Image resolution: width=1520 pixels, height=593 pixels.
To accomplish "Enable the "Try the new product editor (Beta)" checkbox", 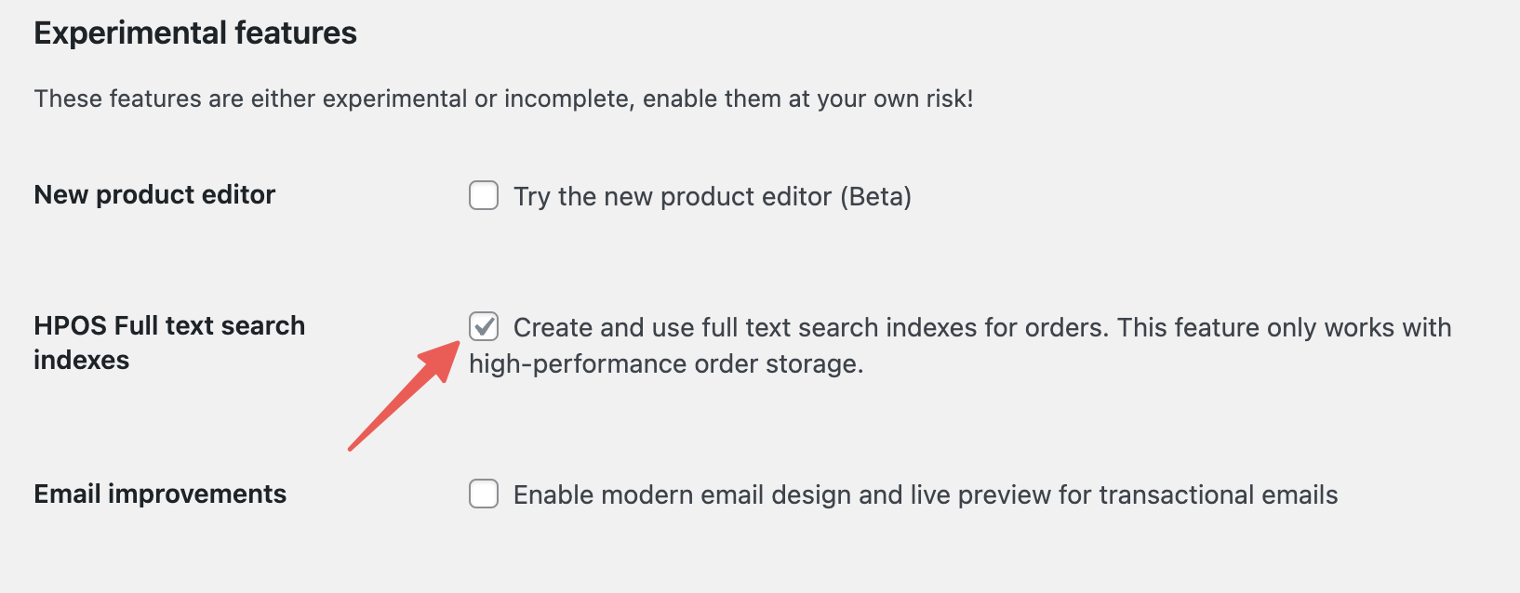I will coord(483,196).
